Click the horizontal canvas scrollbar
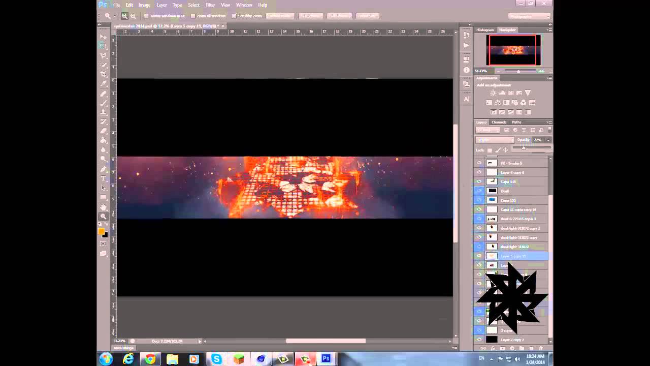Viewport: 650px width, 366px height. point(326,341)
